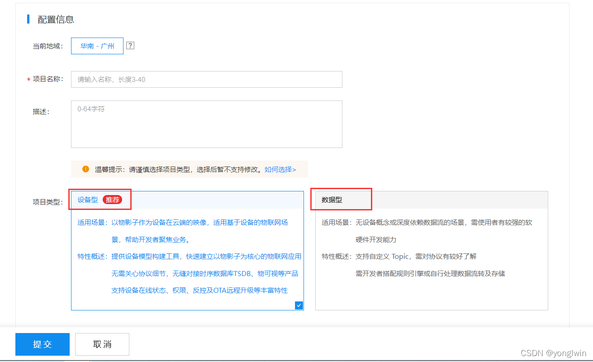The height and width of the screenshot is (362, 593).
Task: Click 数据型 line about 规则引擎
Action: (430, 273)
